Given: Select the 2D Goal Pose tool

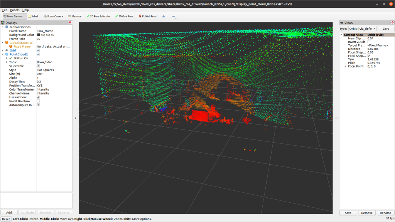Looking at the screenshot, I should pos(124,16).
